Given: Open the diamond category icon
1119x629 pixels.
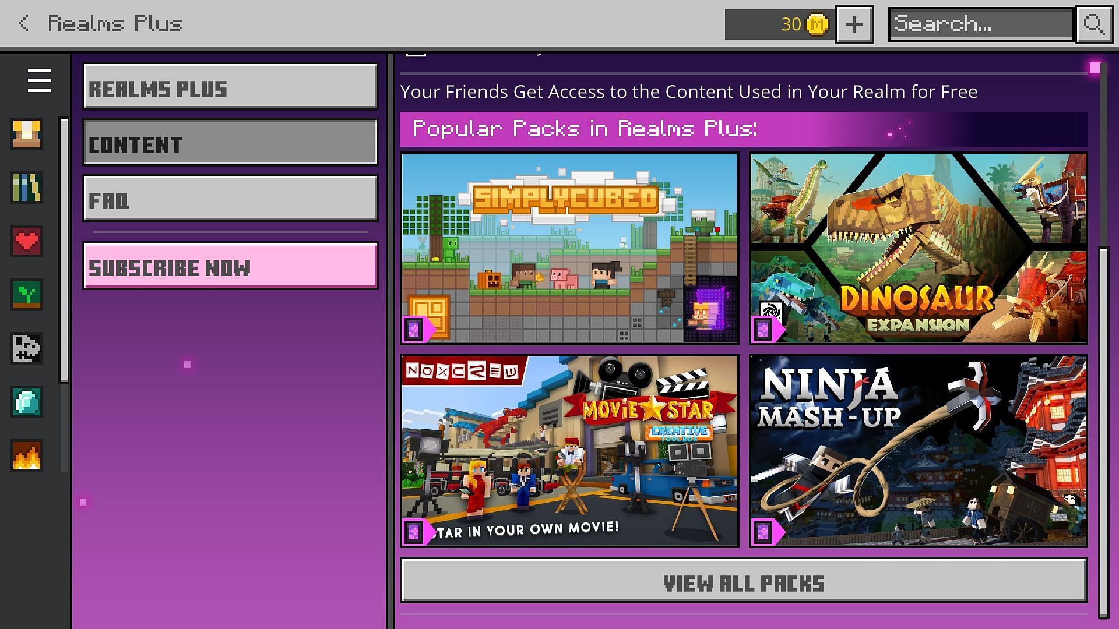Looking at the screenshot, I should coord(27,402).
